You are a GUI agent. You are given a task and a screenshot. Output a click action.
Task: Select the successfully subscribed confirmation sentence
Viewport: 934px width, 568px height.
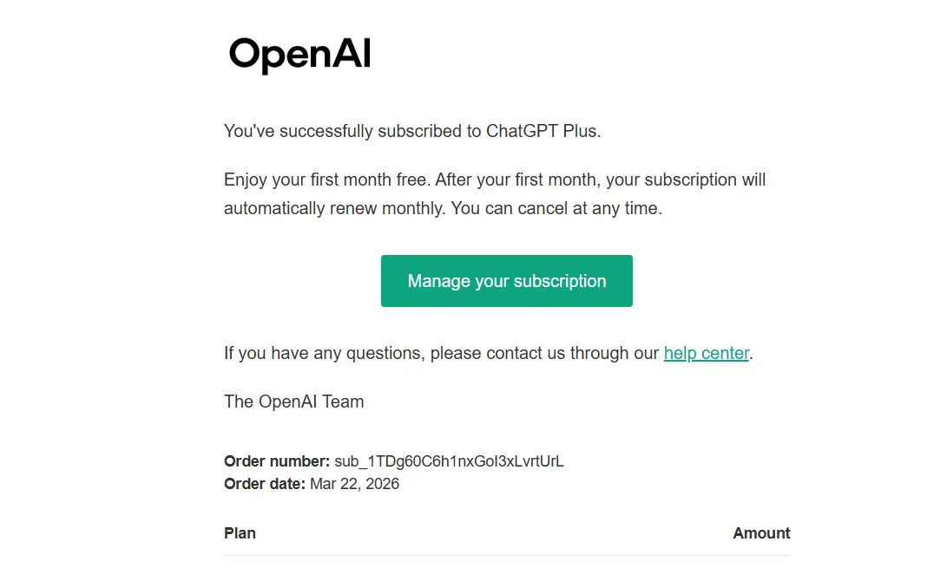tap(412, 131)
